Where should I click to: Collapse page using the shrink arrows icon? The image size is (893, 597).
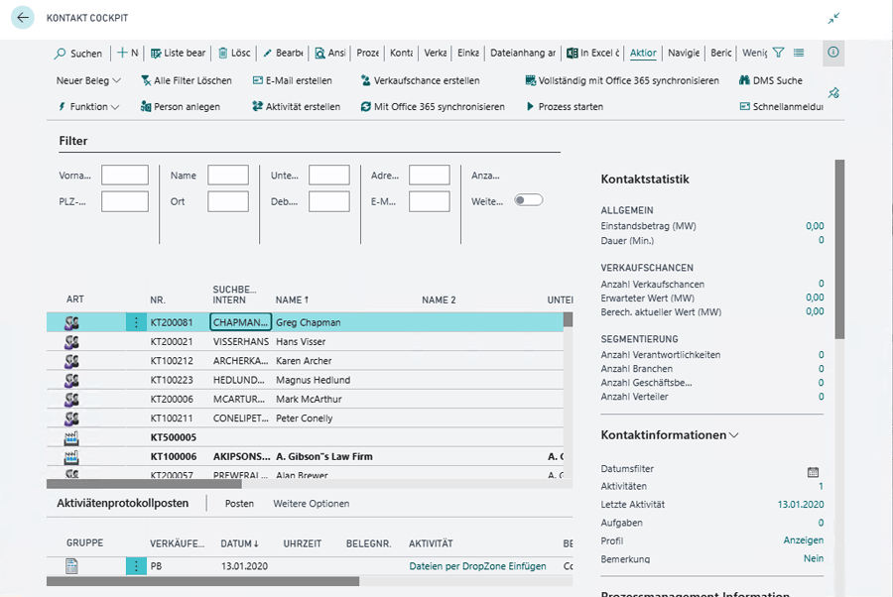833,18
